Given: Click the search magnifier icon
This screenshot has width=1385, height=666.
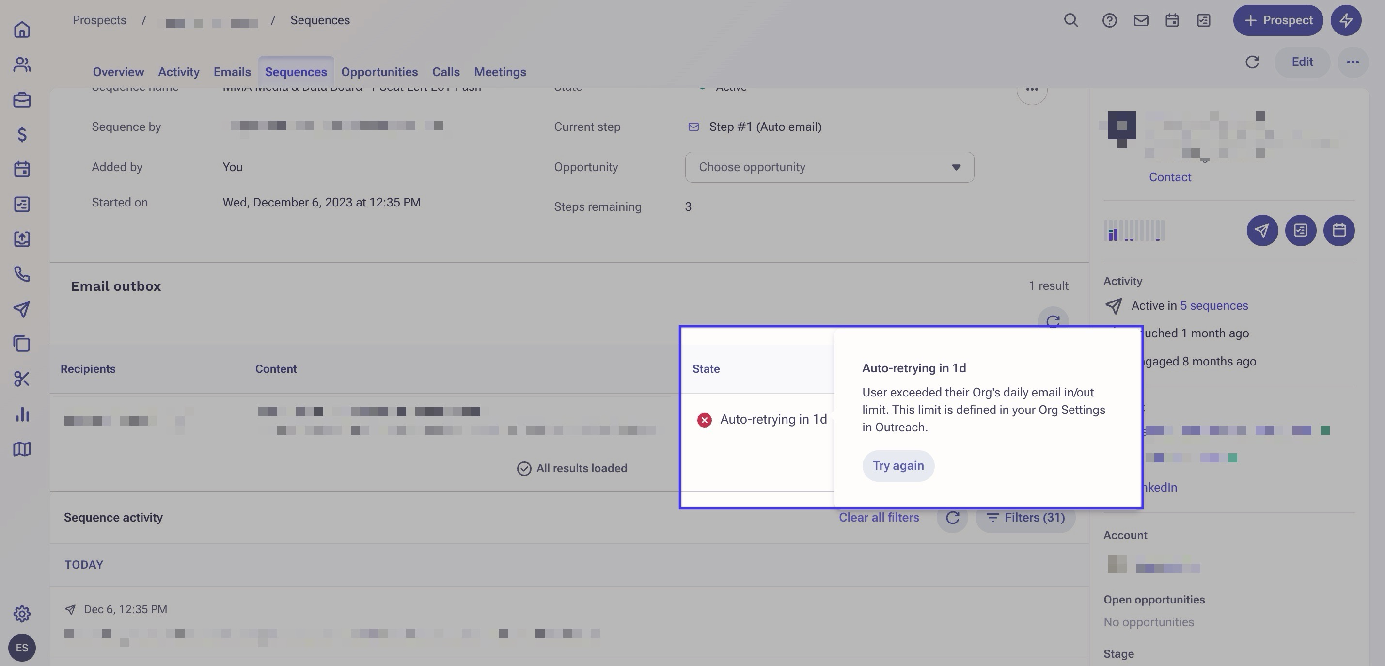Looking at the screenshot, I should tap(1070, 20).
